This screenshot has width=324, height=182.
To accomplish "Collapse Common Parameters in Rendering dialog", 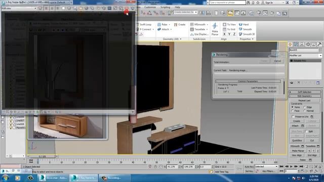I will pos(248,81).
